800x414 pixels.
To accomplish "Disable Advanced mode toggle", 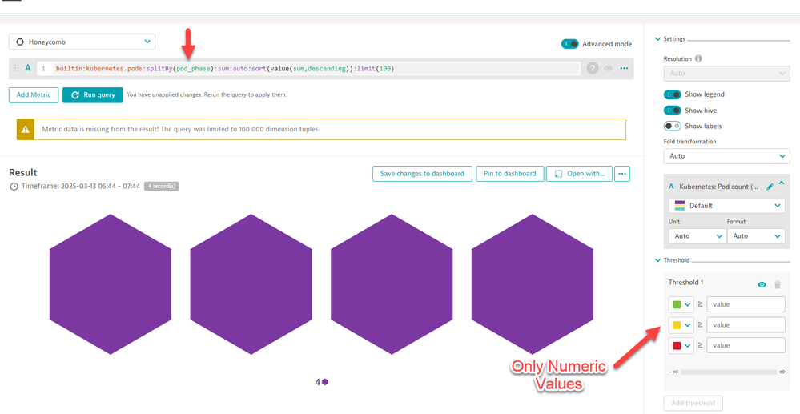I will 570,44.
